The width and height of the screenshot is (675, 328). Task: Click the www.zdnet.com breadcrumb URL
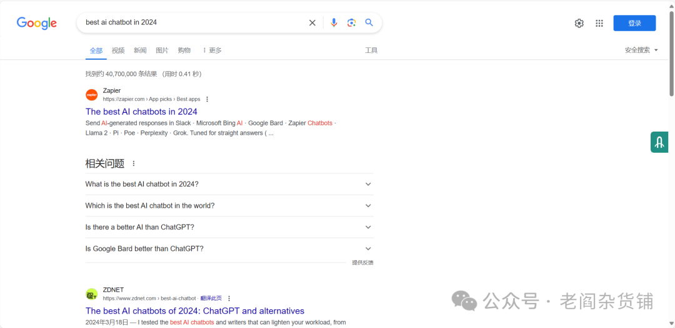(149, 298)
